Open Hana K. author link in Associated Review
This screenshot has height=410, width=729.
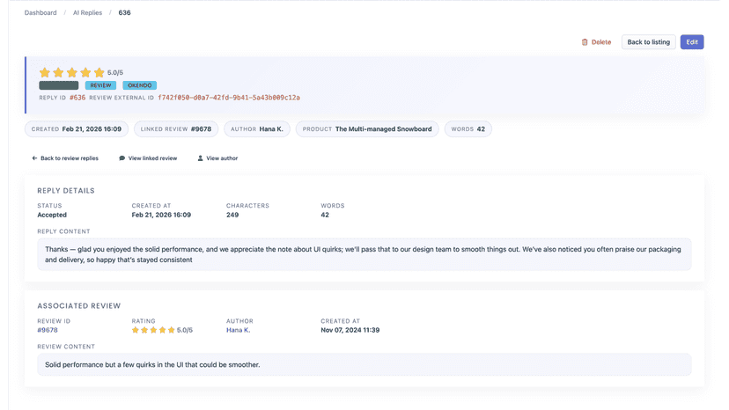[x=238, y=331]
